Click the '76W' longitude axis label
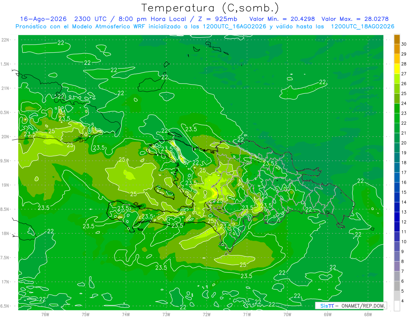Screen dimensions: 413x319 pyautogui.click(x=45, y=314)
